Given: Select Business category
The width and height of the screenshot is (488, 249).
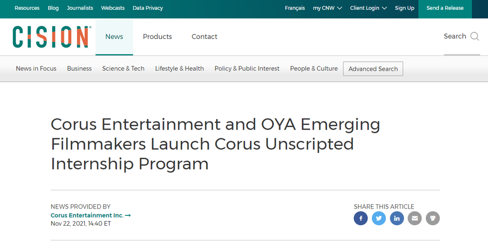Looking at the screenshot, I should coord(80,68).
